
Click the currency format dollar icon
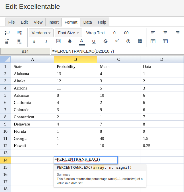click(128, 41)
